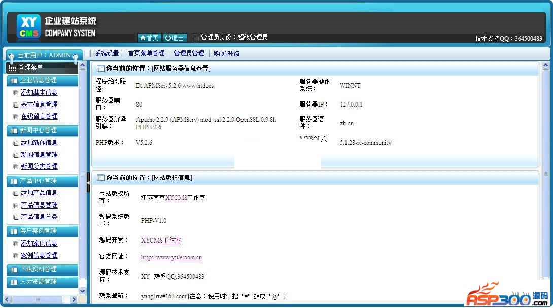Screen dimensions: 553x308
Task: Open 添加基本信息 link
Action: [x=39, y=92]
